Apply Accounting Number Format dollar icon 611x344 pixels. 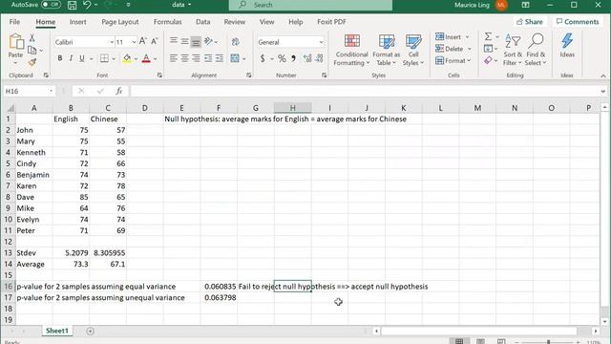[263, 58]
